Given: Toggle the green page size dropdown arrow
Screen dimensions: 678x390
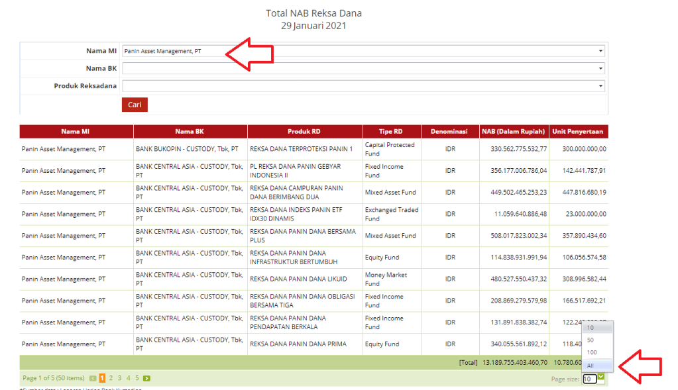Looking at the screenshot, I should click(600, 378).
